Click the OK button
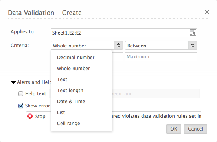This screenshot has height=142, width=217. click(x=174, y=129)
